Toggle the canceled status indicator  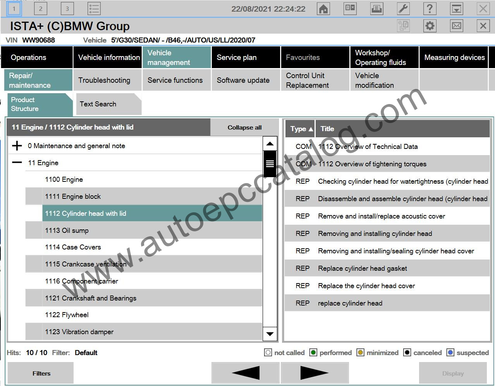tap(407, 353)
